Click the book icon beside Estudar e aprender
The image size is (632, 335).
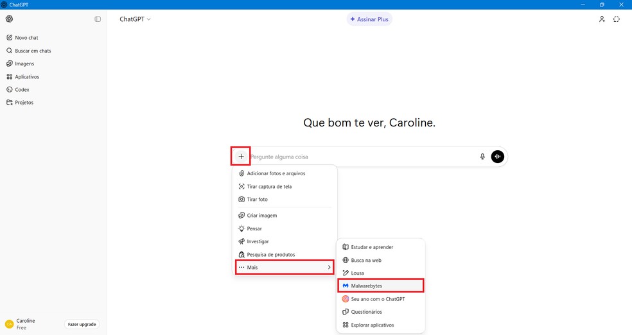coord(346,247)
